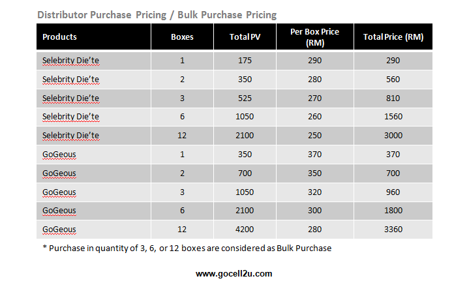Image resolution: width=469 pixels, height=285 pixels.
Task: Click the 175 Total PV cell
Action: tap(245, 61)
